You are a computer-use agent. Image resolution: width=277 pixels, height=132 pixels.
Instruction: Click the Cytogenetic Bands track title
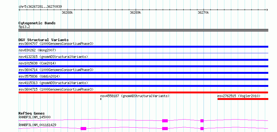point(37,23)
